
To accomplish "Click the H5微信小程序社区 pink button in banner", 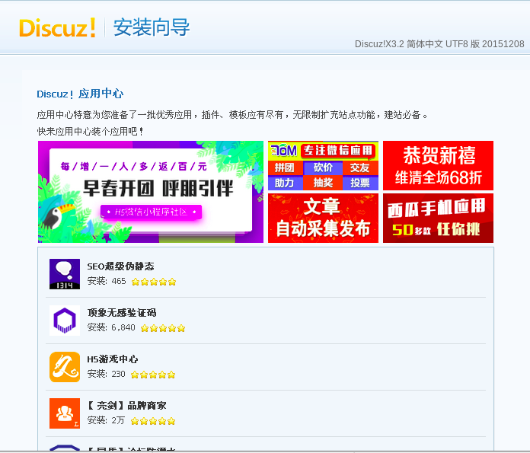I will [x=151, y=212].
